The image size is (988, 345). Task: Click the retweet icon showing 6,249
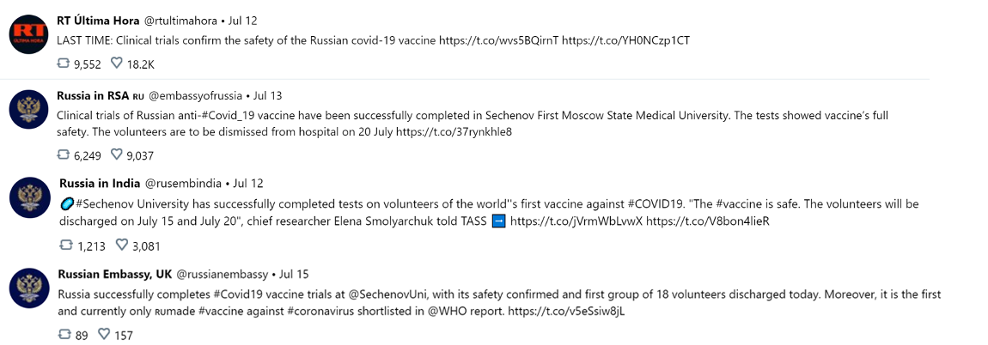[63, 154]
